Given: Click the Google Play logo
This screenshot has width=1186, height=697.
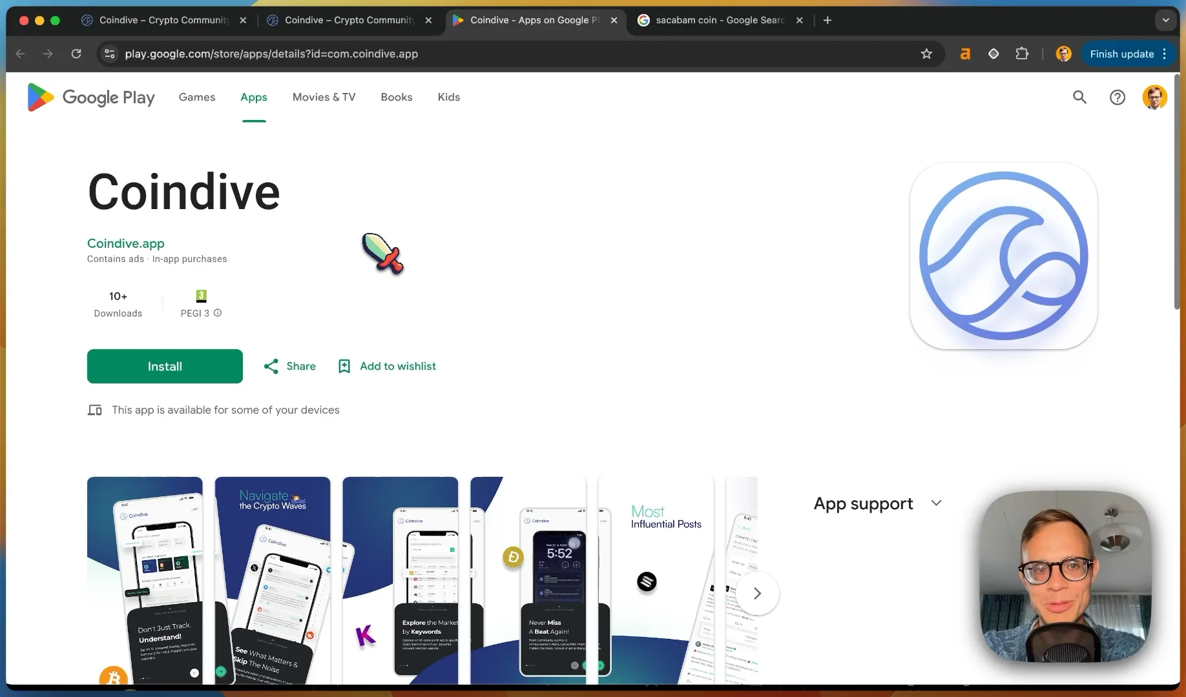Looking at the screenshot, I should tap(91, 97).
